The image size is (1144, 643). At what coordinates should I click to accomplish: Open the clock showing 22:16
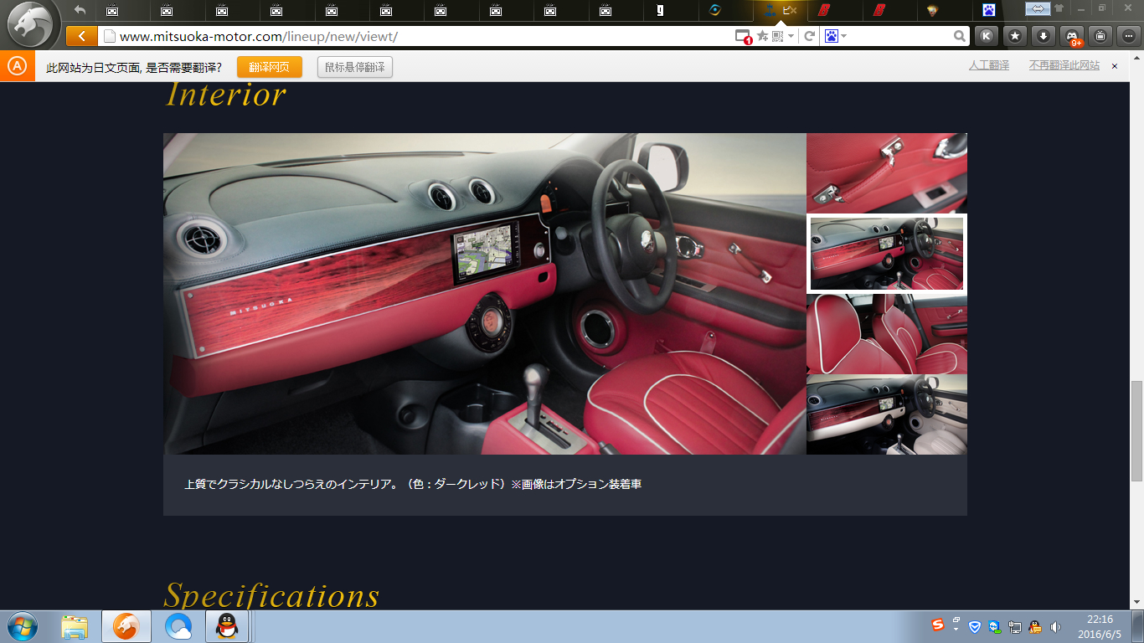1100,626
